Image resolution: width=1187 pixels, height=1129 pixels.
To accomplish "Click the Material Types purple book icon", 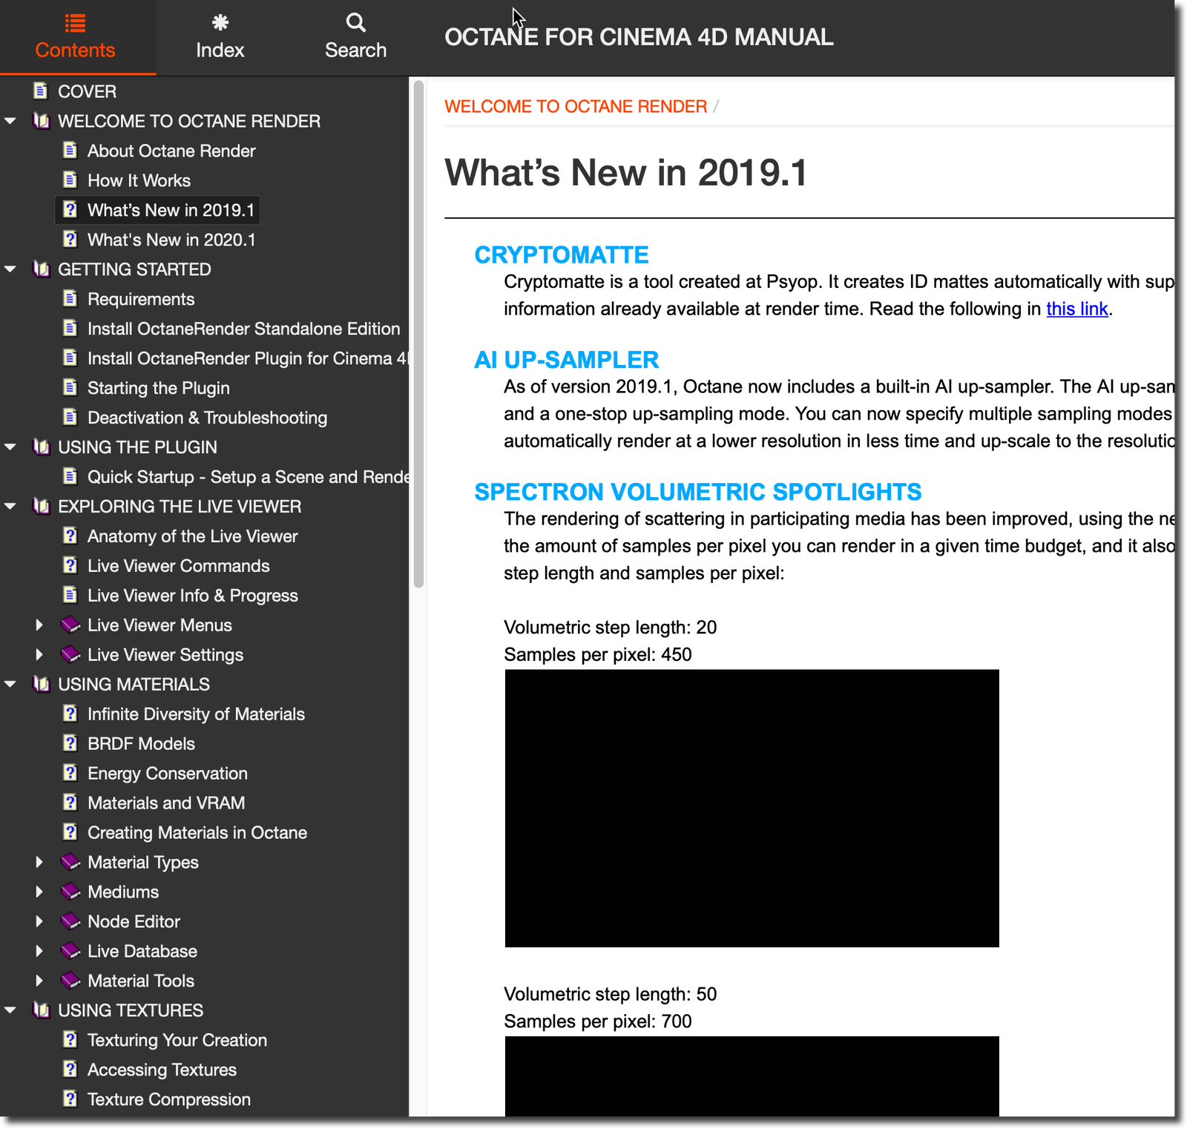I will [70, 862].
